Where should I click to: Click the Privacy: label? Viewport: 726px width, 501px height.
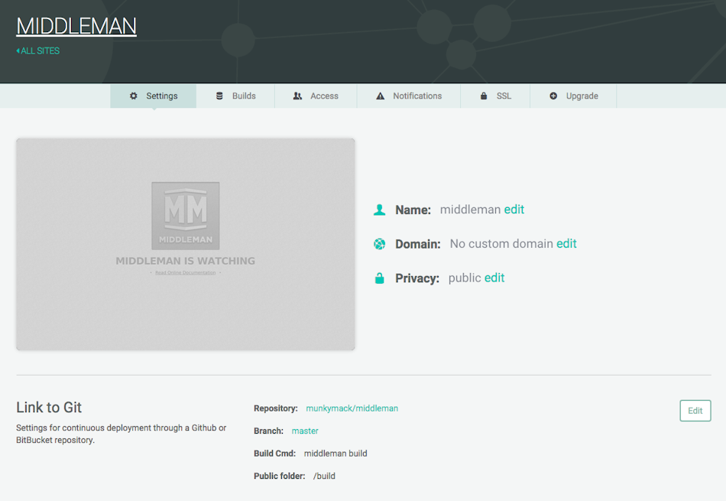(417, 278)
